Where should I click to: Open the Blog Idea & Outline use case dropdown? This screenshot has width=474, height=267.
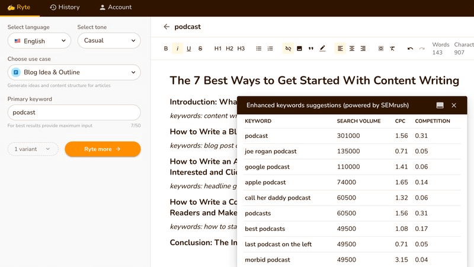coord(74,73)
